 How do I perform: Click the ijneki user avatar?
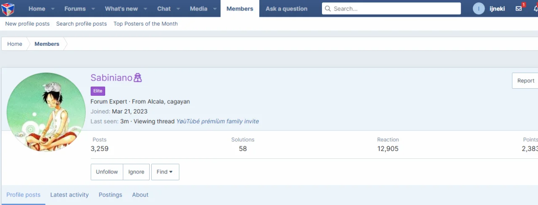[x=479, y=8]
